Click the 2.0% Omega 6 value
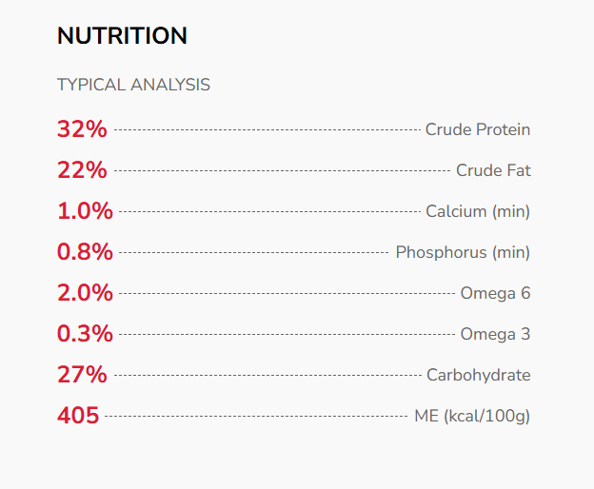This screenshot has width=594, height=489. tap(85, 293)
